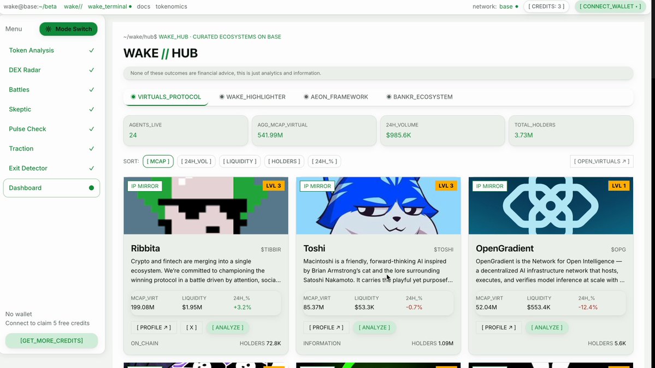Click the 24H_VOLUME stat card
Image resolution: width=655 pixels, height=368 pixels.
(442, 130)
